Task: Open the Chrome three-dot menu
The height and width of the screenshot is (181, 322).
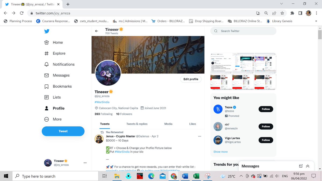Action: pyautogui.click(x=317, y=13)
